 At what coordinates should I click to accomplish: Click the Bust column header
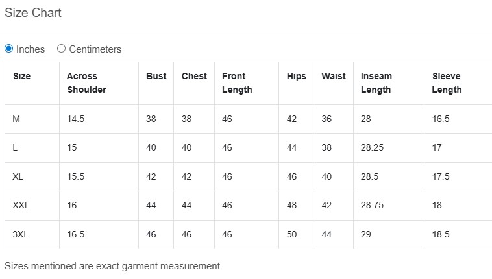click(156, 76)
